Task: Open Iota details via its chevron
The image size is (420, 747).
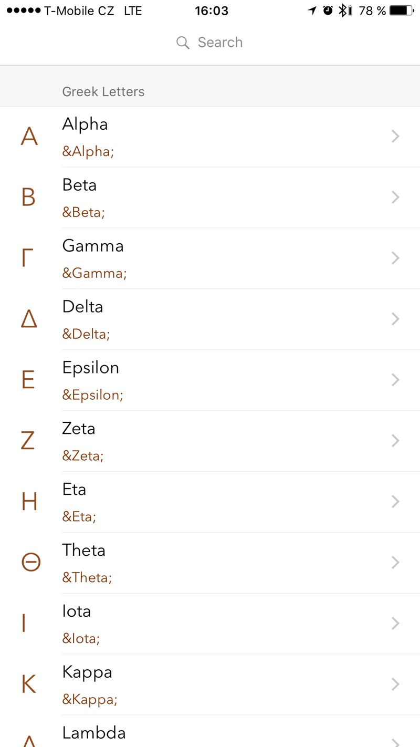Action: (396, 624)
